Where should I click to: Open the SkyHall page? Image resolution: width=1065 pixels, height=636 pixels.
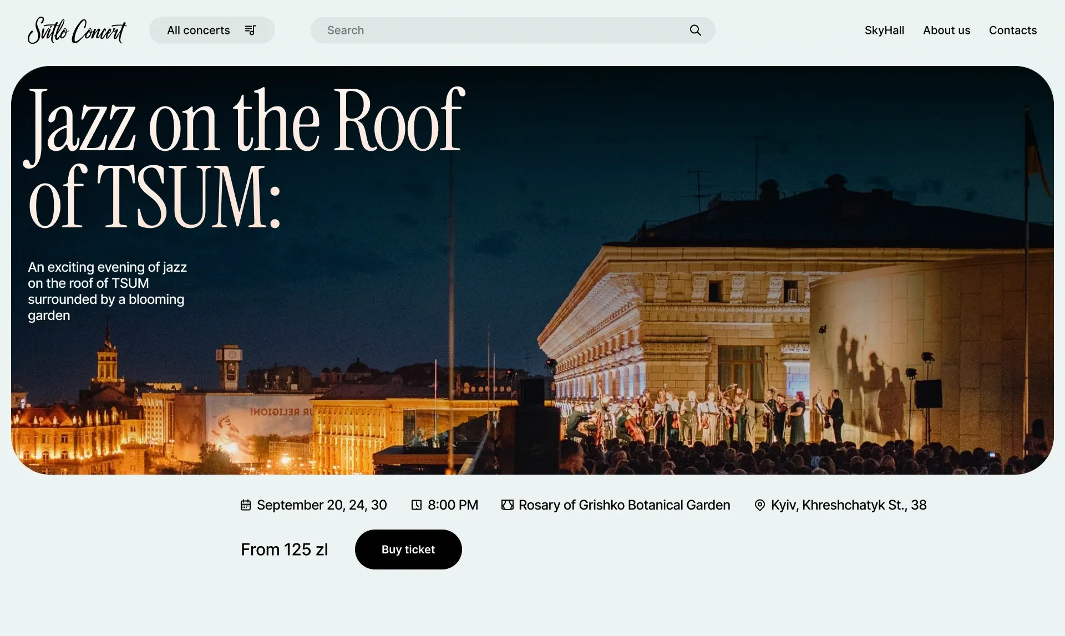pos(884,30)
